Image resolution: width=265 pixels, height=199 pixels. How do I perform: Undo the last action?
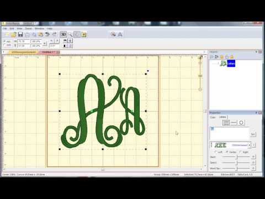coord(47,34)
